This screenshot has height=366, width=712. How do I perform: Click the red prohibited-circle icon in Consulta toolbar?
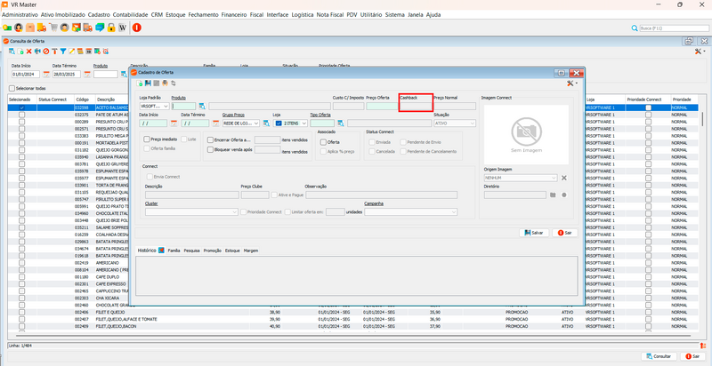tap(46, 52)
